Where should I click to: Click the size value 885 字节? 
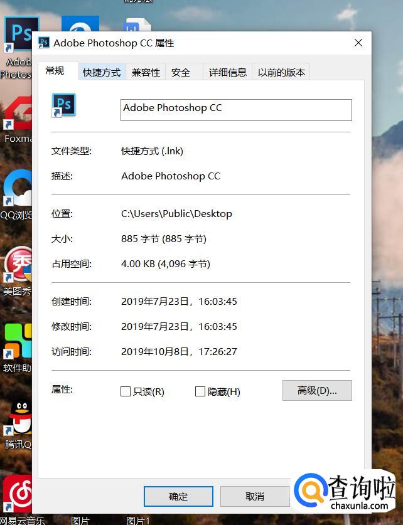[x=163, y=239]
